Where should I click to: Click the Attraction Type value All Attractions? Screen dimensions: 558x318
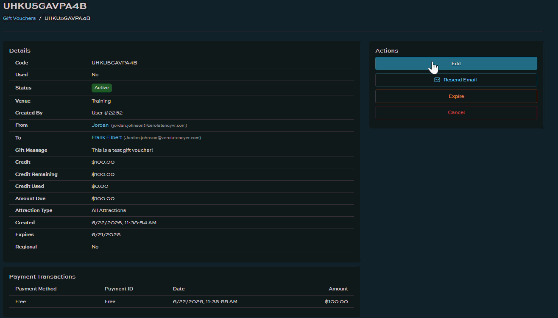[x=109, y=210]
